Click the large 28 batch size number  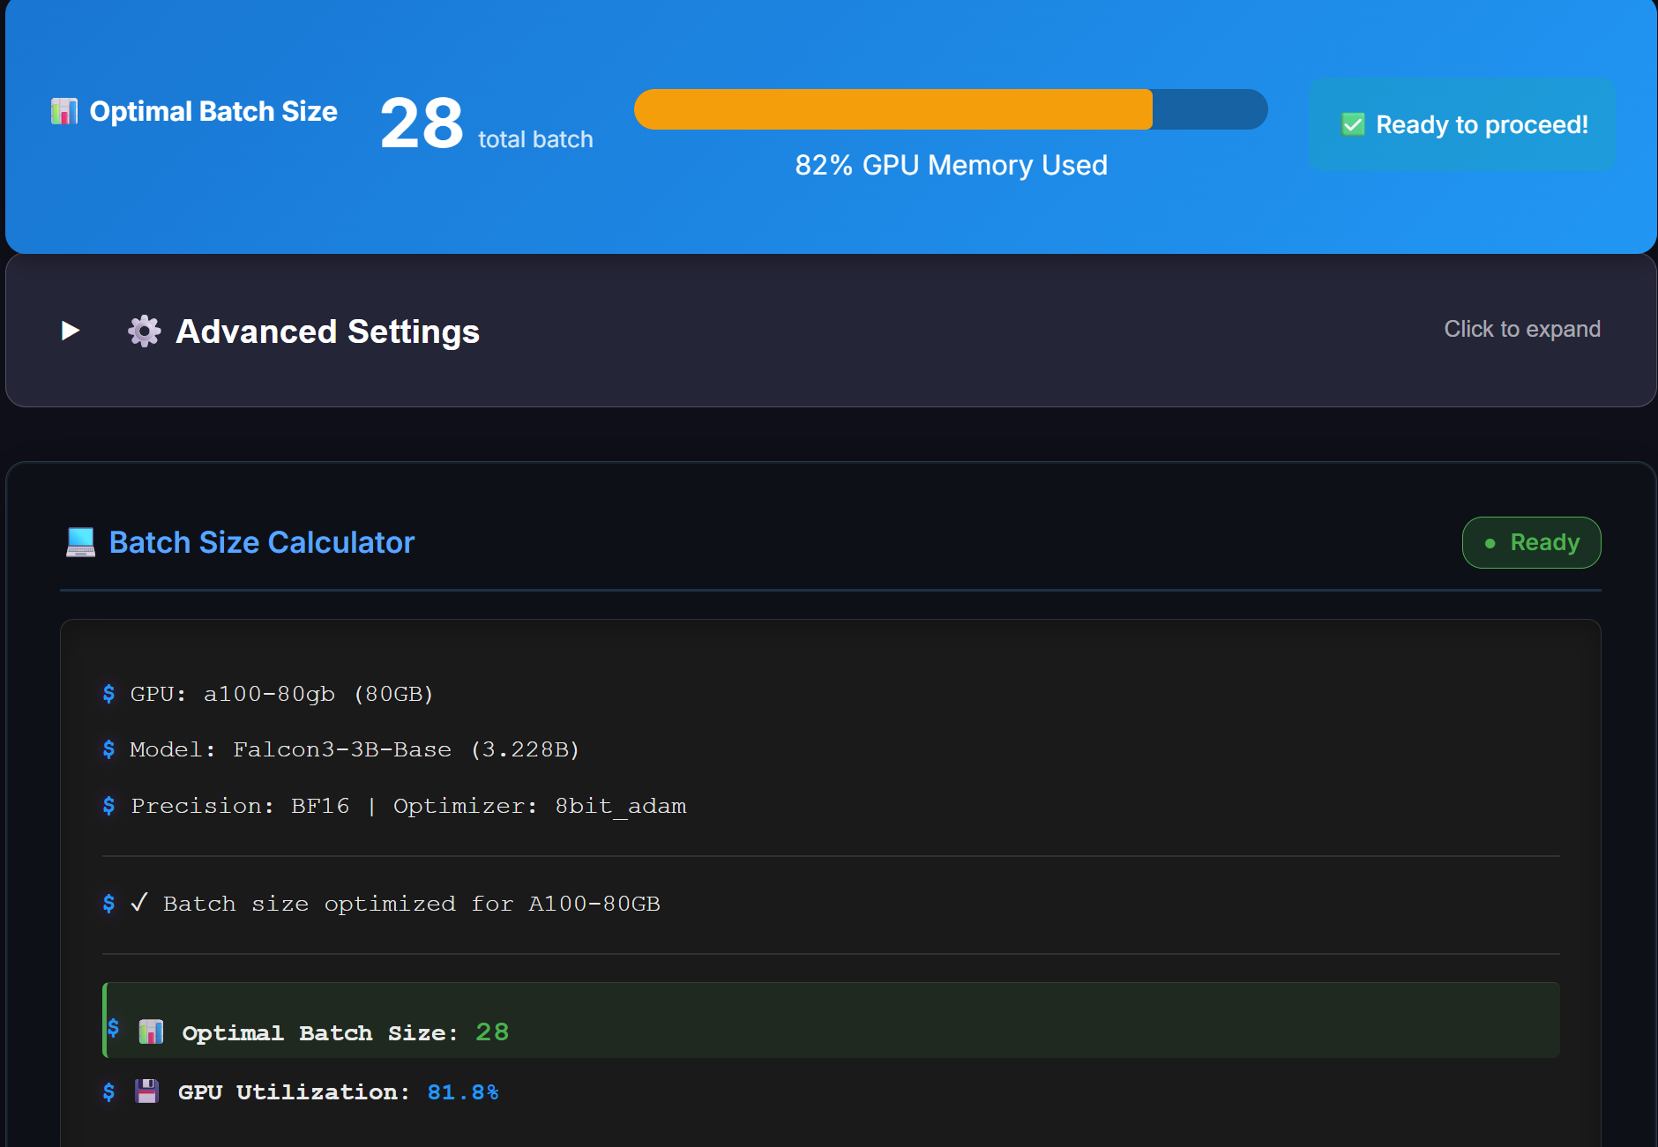pyautogui.click(x=422, y=123)
